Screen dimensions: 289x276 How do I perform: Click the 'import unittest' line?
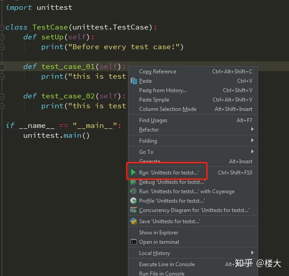click(39, 8)
